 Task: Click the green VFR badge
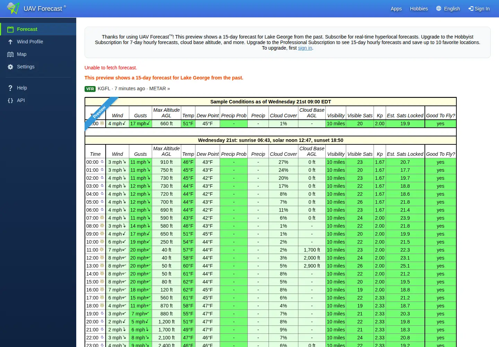(x=90, y=89)
